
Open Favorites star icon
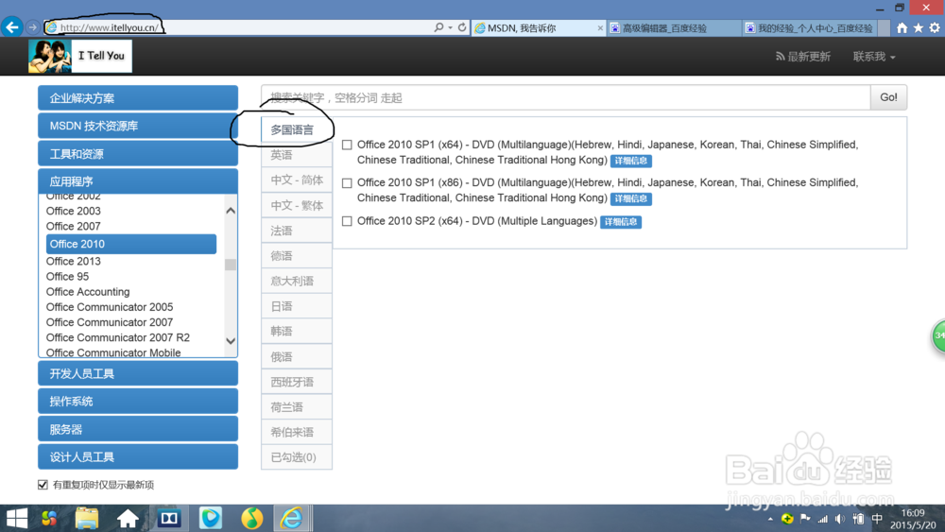click(918, 27)
